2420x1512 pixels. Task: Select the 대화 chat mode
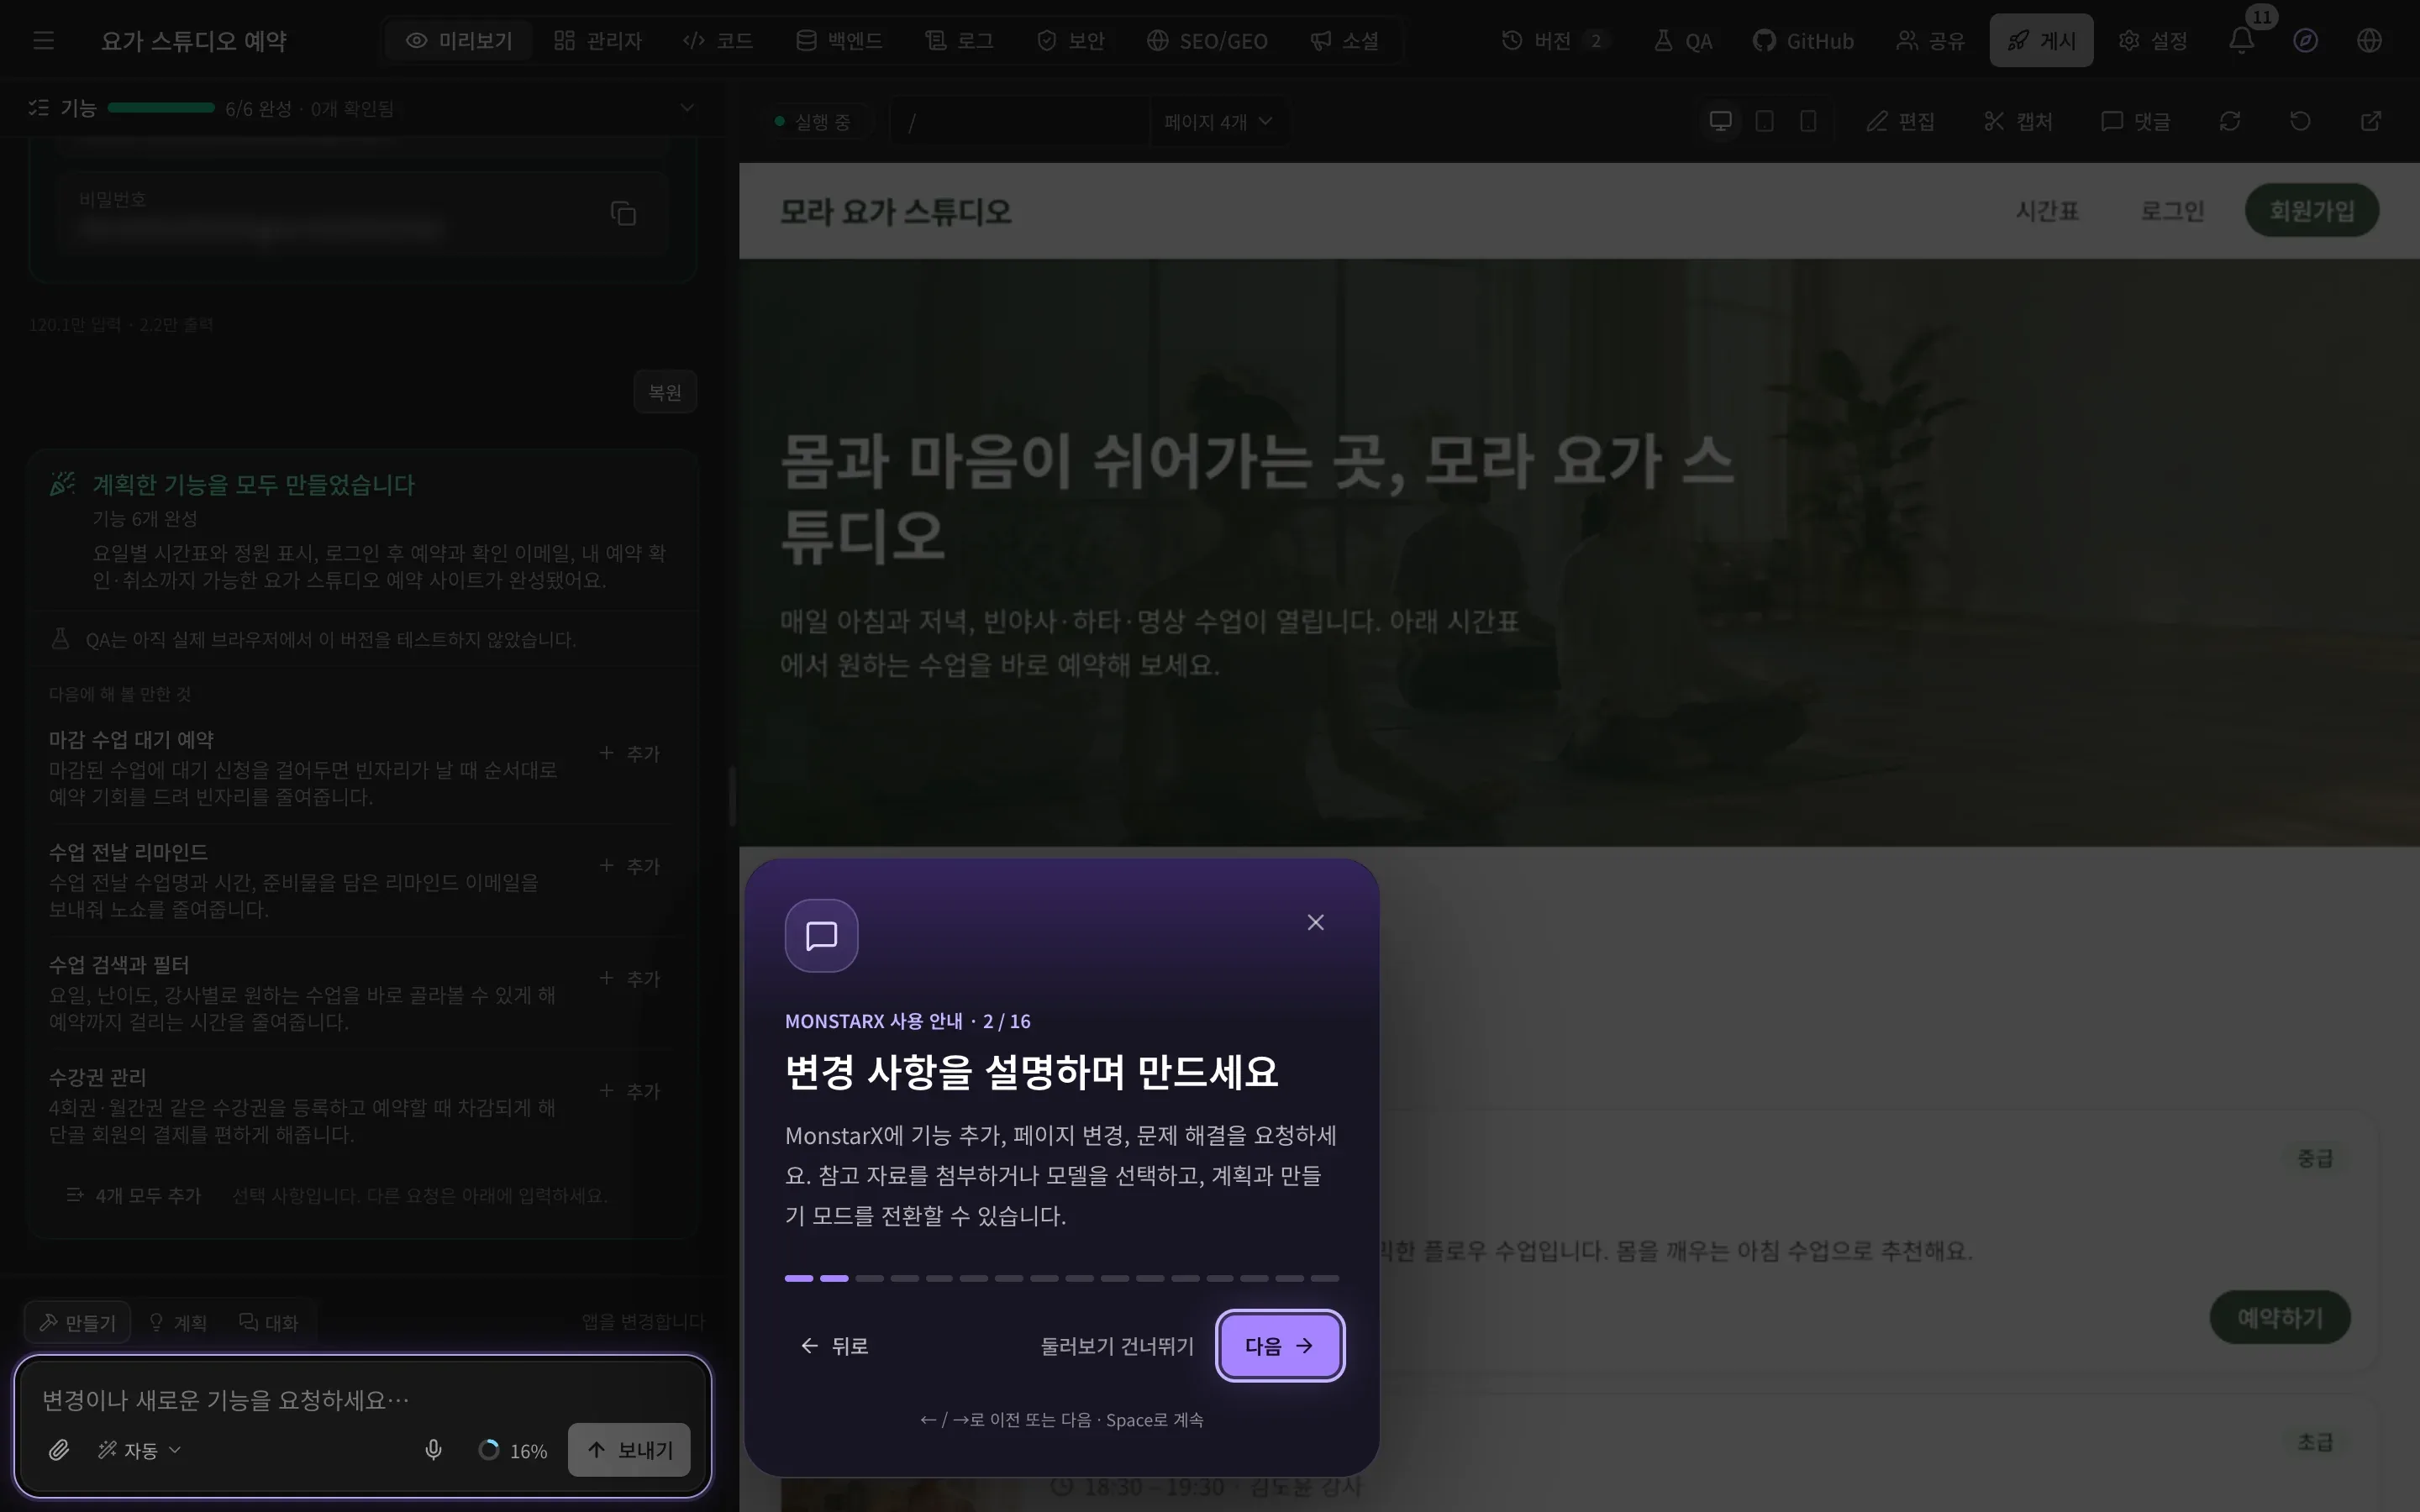269,1322
